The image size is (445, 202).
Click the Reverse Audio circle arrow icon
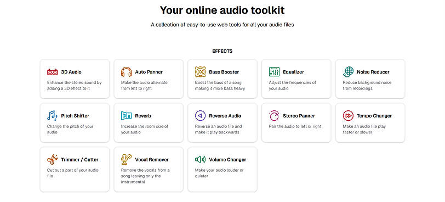(200, 116)
